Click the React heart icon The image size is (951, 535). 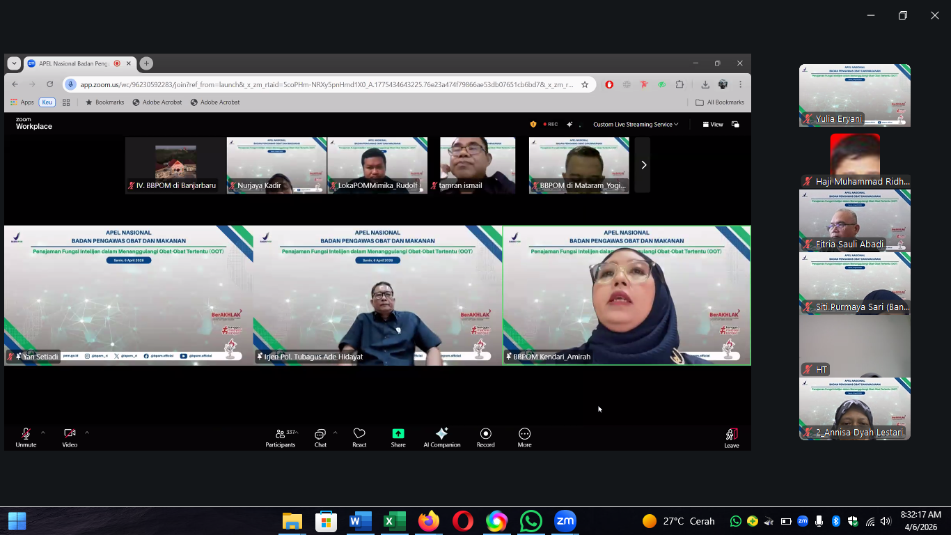pyautogui.click(x=359, y=437)
